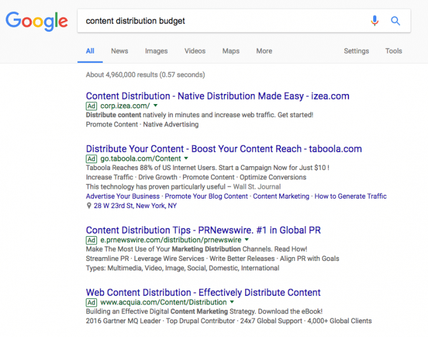Click 'Building an Effective Digital Content Marketing Strategy' description
Image resolution: width=428 pixels, height=337 pixels.
click(204, 311)
